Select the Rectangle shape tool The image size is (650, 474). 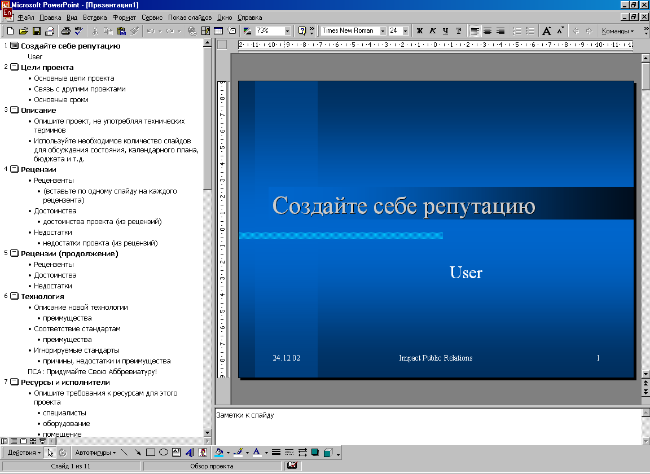151,453
